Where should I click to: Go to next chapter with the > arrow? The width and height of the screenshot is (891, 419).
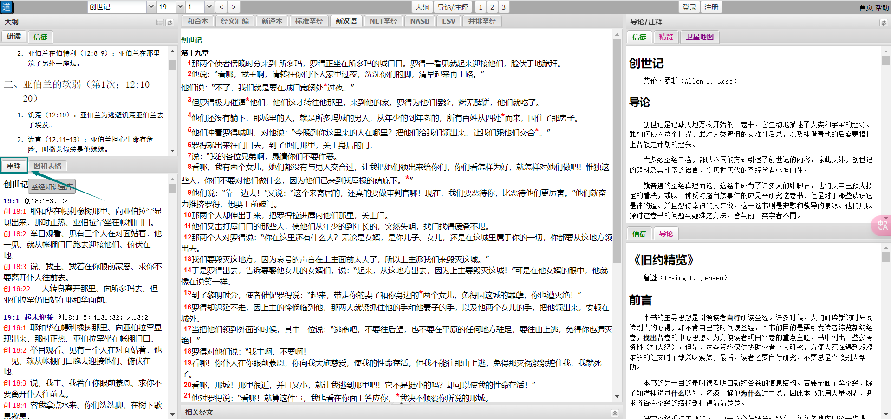234,7
